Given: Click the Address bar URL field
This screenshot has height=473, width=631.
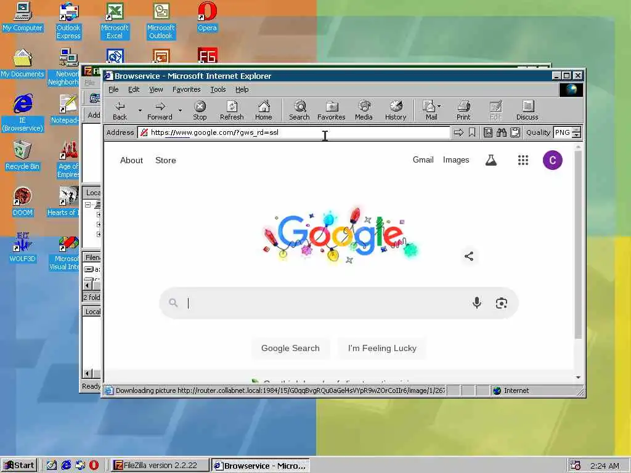Looking at the screenshot, I should click(x=294, y=132).
